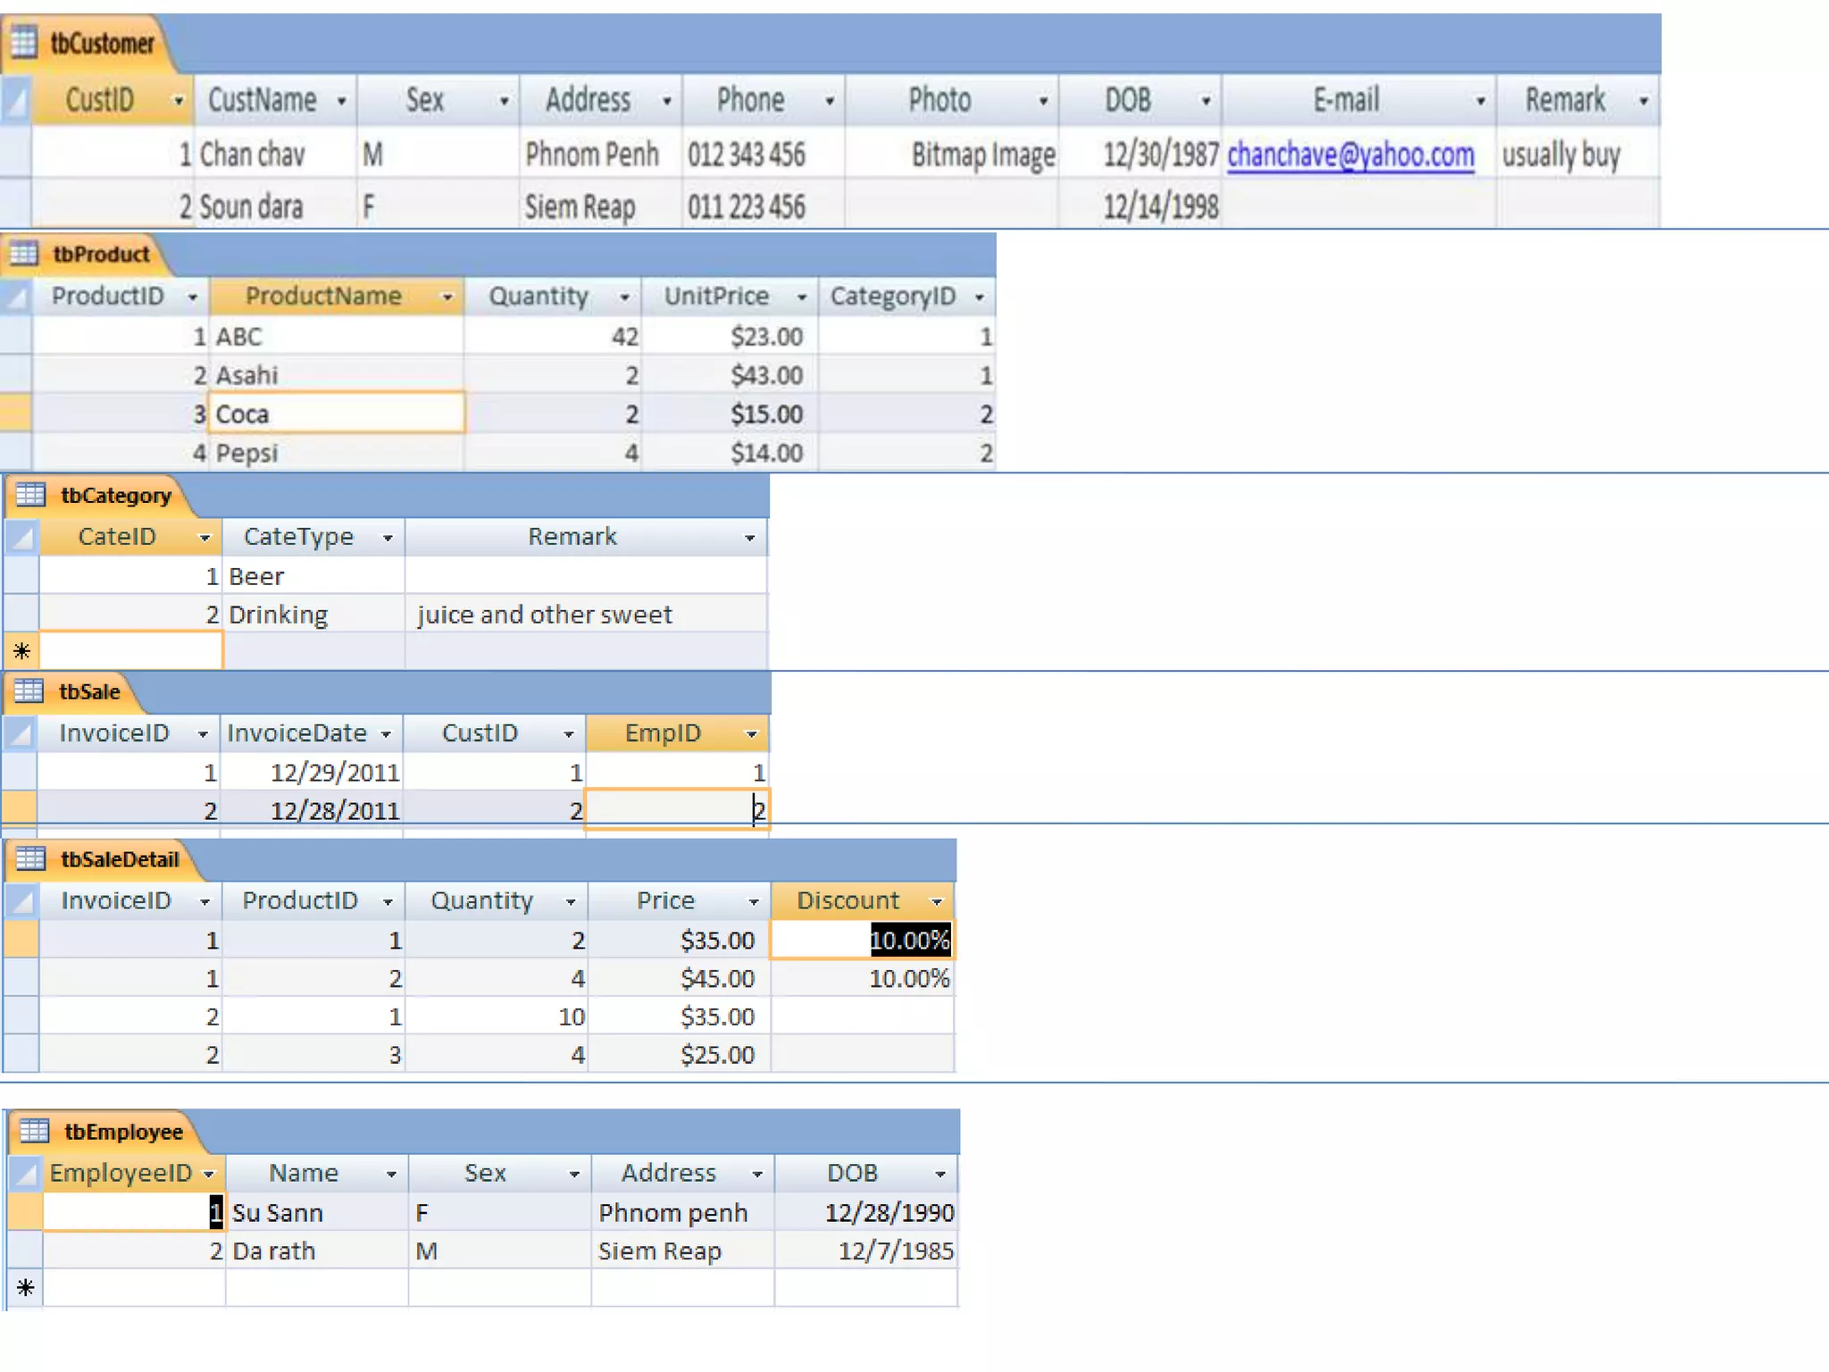This screenshot has width=1829, height=1372.
Task: Click the tbSale table icon
Action: 29,690
